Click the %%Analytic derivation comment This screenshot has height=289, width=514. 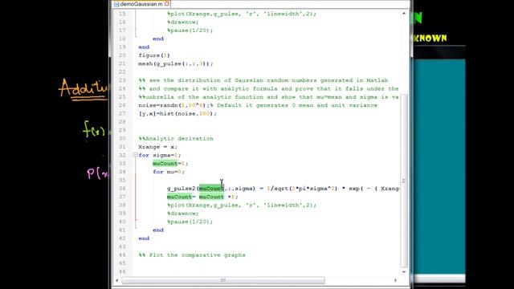tap(176, 139)
